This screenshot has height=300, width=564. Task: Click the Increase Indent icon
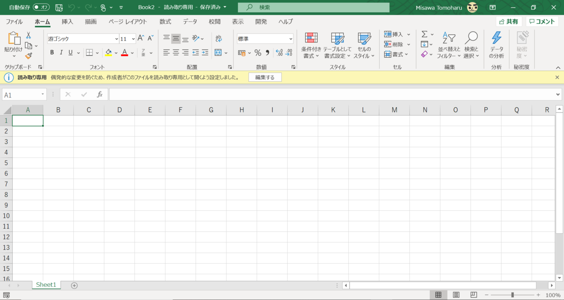click(205, 53)
